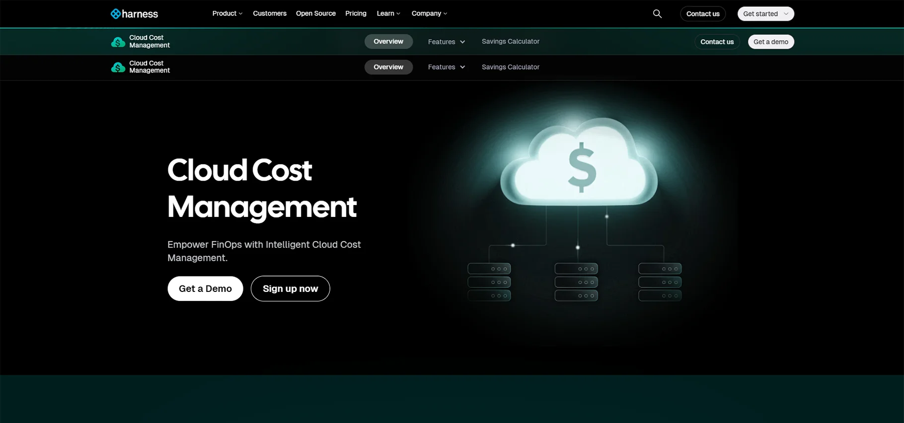Expand the Company menu
Screen dimensions: 904x423
(429, 13)
